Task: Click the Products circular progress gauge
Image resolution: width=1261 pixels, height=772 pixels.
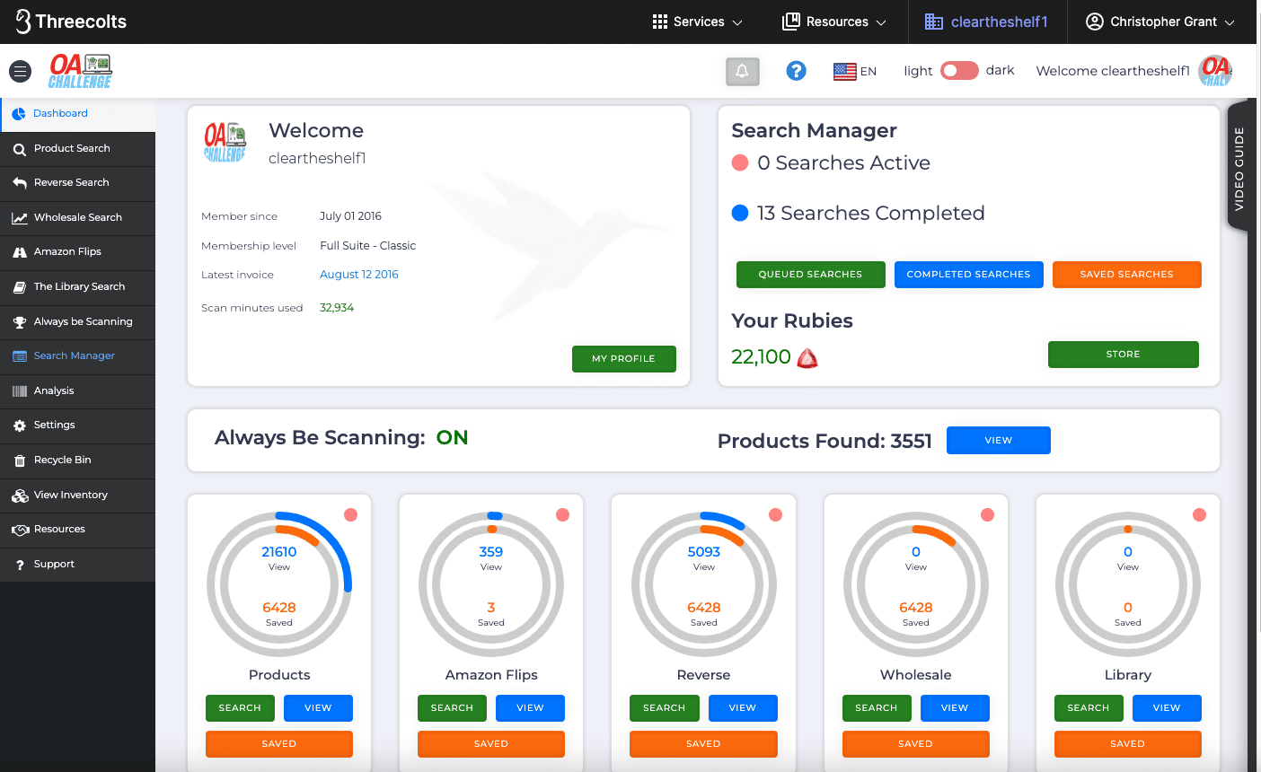Action: tap(279, 583)
